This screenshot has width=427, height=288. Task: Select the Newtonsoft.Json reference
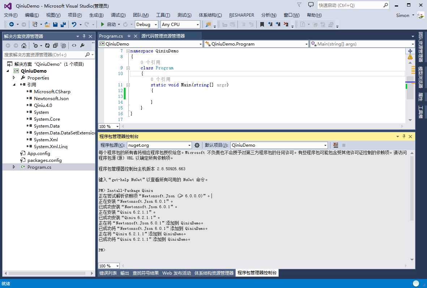tap(51, 99)
